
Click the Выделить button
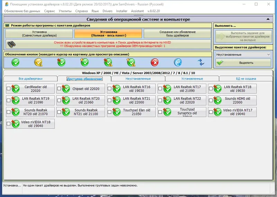243,63
